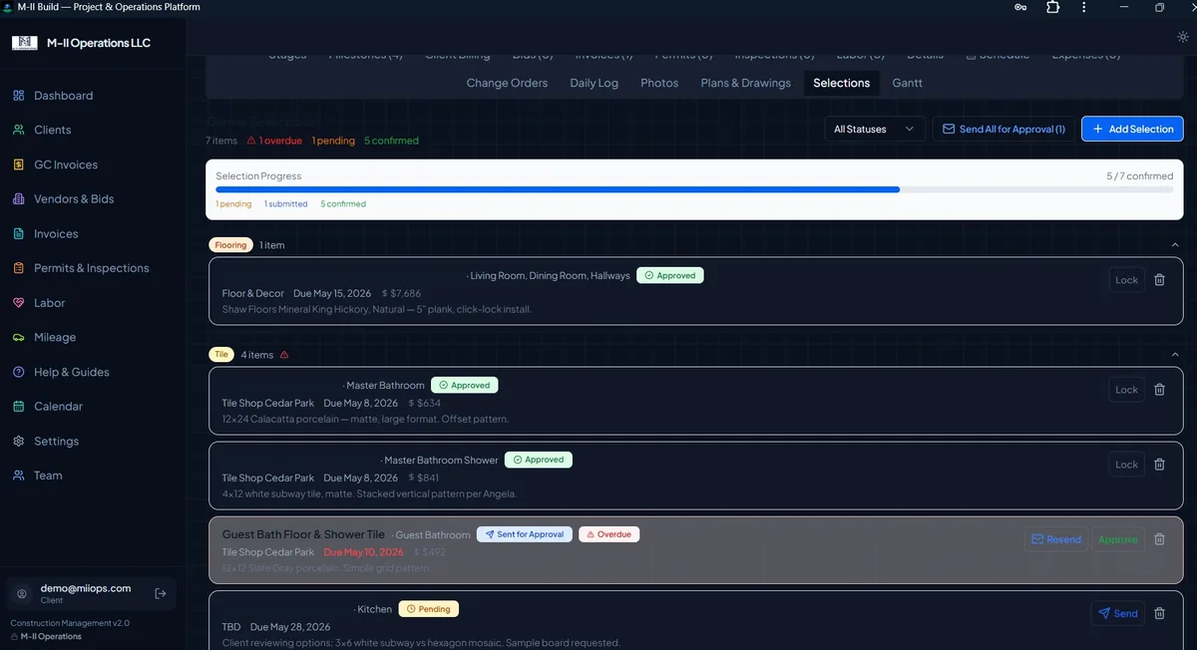Screen dimensions: 1197x650
Task: Click the demo@miiops.com account text
Action: click(86, 588)
